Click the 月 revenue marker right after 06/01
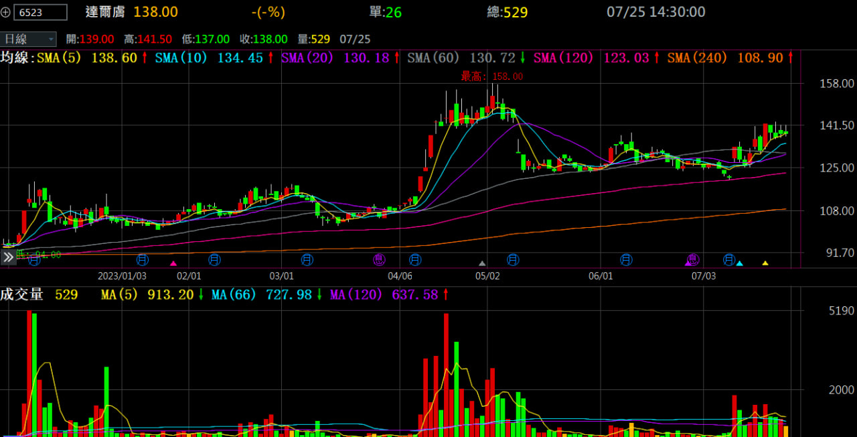857x437 pixels. click(x=626, y=259)
